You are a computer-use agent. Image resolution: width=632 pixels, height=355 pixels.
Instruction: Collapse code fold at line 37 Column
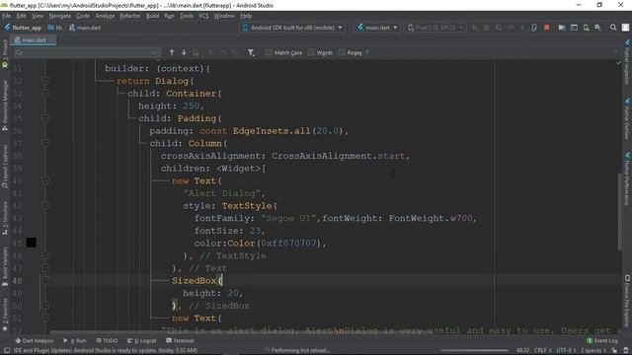pyautogui.click(x=45, y=143)
